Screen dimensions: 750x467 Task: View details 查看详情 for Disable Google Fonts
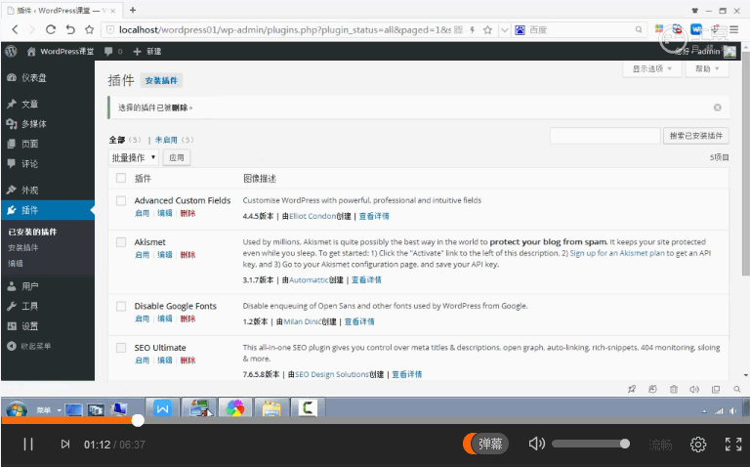[359, 321]
